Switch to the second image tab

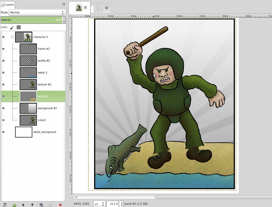tap(99, 8)
